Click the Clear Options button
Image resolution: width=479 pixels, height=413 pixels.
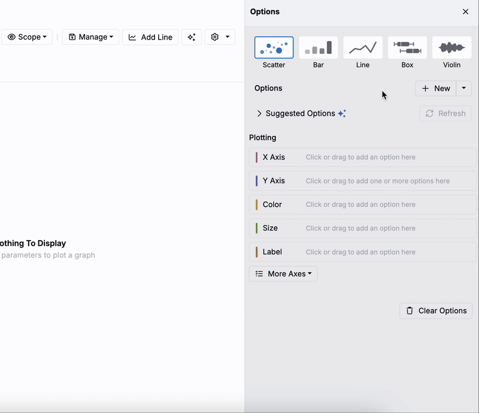[436, 311]
